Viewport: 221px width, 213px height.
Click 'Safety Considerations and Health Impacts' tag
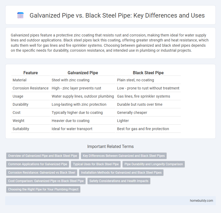[x=119, y=181]
